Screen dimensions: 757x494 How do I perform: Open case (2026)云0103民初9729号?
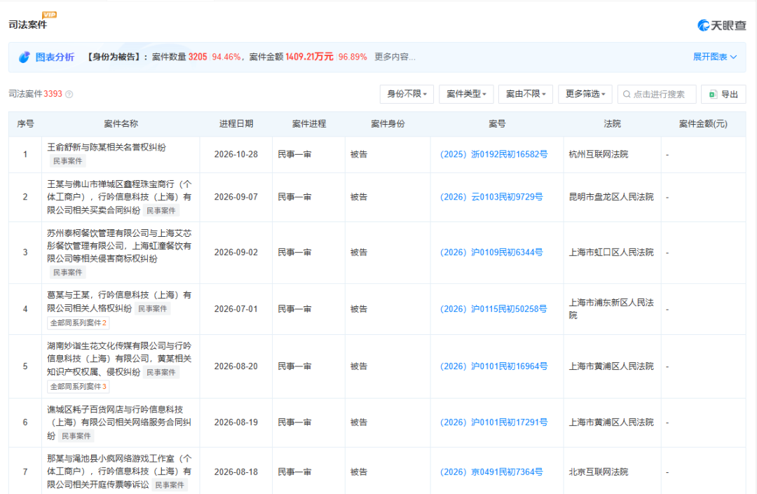(491, 197)
